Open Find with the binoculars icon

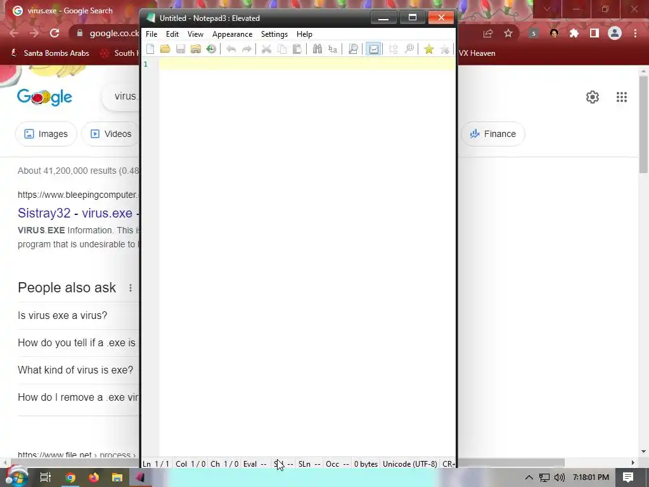317,49
